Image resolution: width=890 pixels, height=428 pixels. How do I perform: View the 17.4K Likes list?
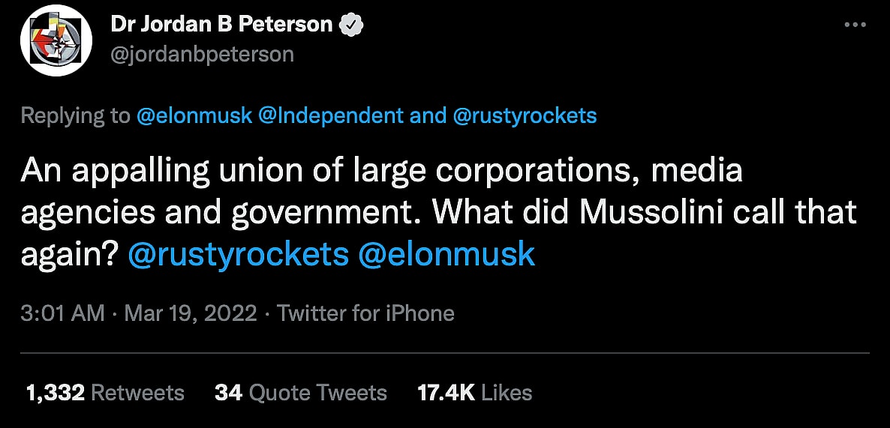[474, 393]
